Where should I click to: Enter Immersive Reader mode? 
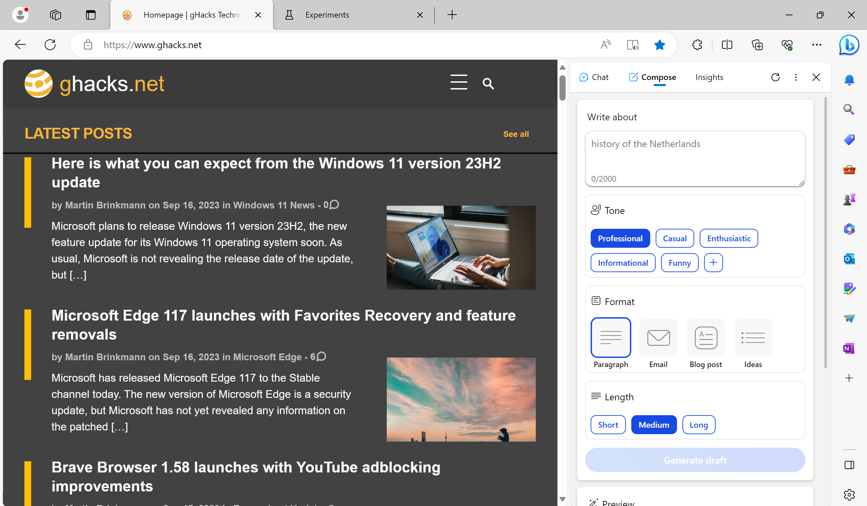632,45
